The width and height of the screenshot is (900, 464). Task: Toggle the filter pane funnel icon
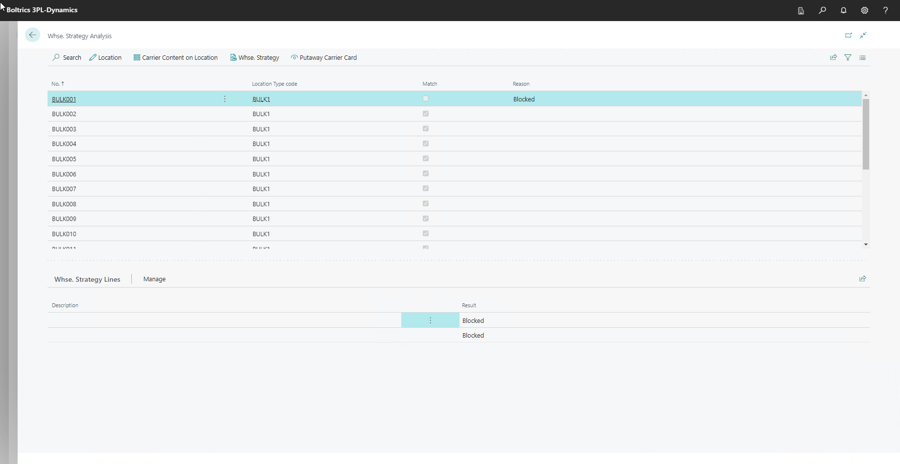click(848, 57)
